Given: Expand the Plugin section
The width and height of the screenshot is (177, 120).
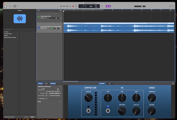Looking at the screenshot, I should coord(60,102).
